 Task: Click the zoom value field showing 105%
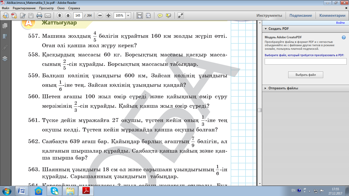(x=119, y=16)
